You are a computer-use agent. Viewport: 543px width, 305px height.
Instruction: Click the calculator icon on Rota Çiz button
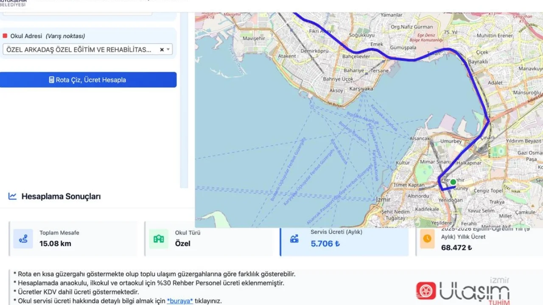[x=51, y=80]
